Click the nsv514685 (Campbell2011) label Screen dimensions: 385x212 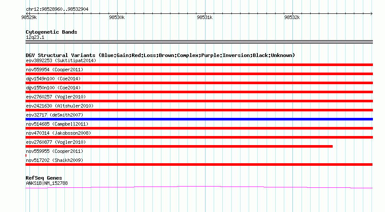[x=57, y=124]
